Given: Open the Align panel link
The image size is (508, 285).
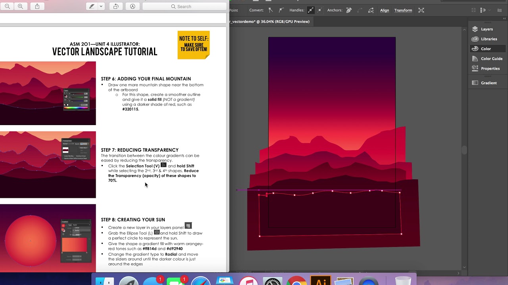Looking at the screenshot, I should (385, 10).
